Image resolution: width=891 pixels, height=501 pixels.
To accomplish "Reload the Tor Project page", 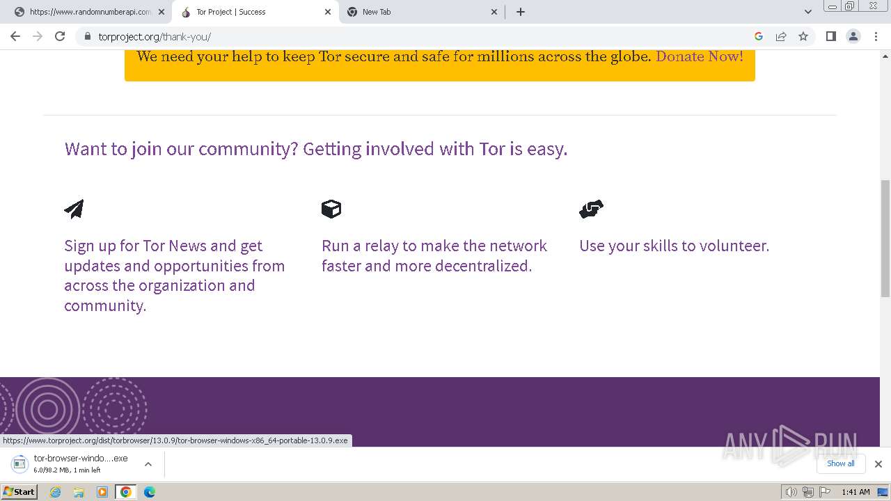I will [x=60, y=36].
